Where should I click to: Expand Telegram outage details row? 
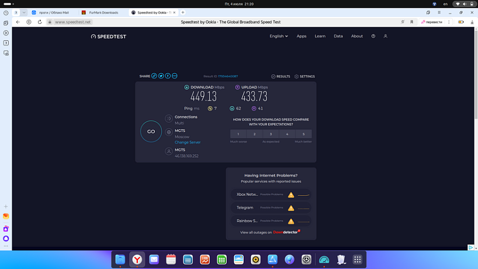[x=271, y=208]
